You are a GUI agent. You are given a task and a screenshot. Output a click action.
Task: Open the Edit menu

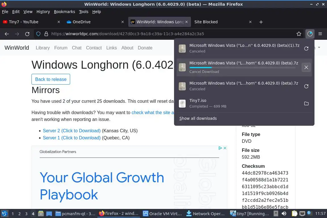click(x=16, y=12)
